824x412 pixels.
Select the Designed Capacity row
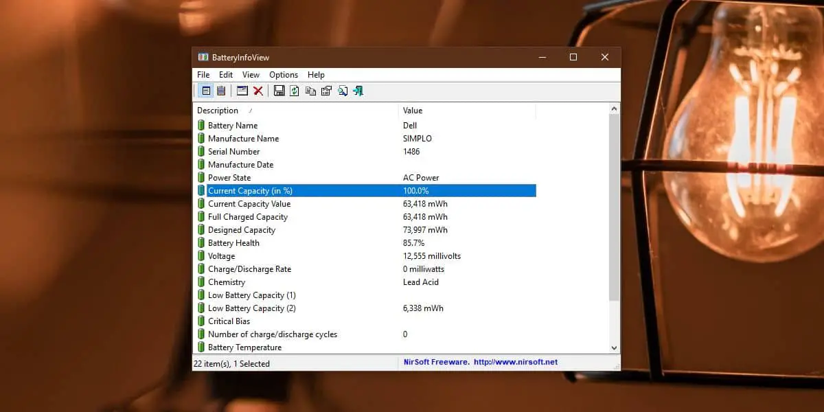241,230
